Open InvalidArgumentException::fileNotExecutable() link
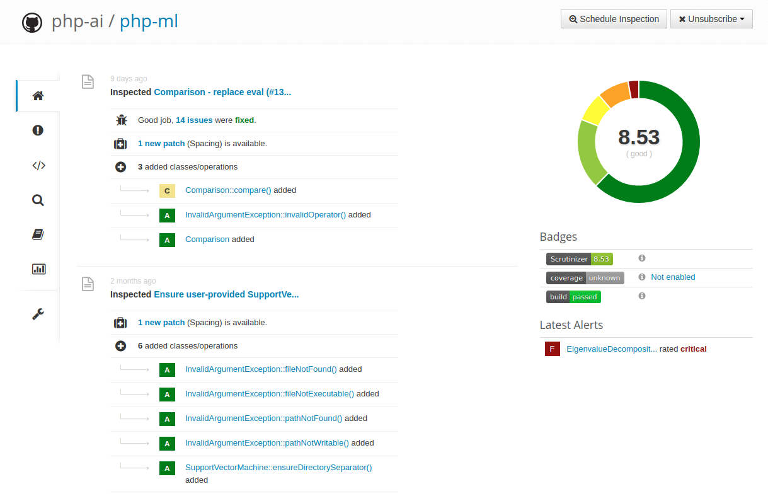 [270, 394]
